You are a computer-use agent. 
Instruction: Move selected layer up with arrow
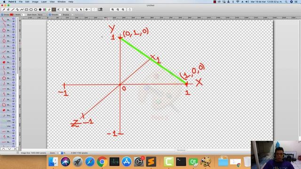[x=3, y=149]
